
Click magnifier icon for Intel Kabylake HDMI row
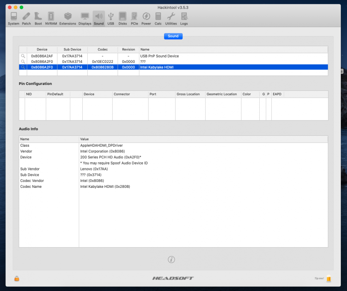(23, 67)
